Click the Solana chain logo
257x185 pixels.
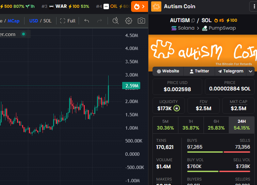click(174, 28)
